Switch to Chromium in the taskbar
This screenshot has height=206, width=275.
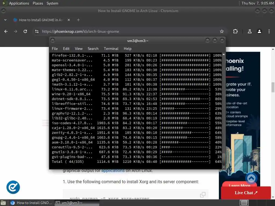pos(31,203)
